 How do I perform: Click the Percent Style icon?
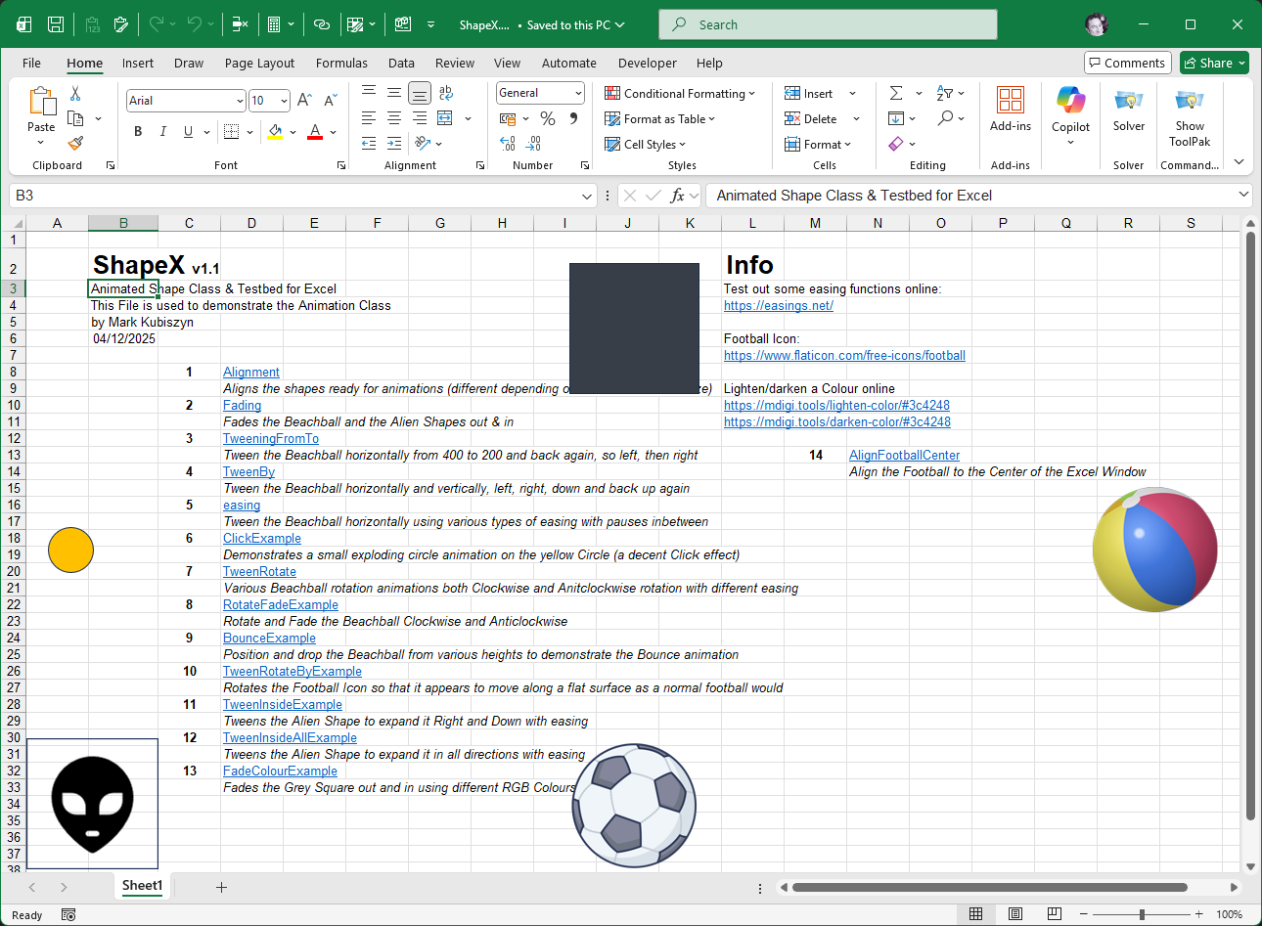coord(548,118)
